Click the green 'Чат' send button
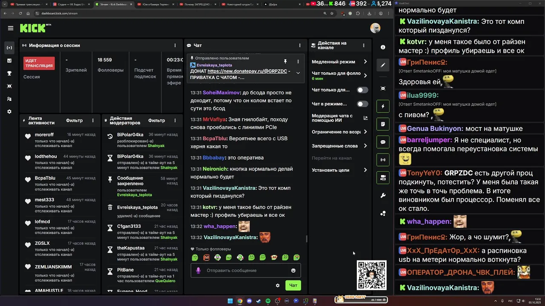Viewport: 545px width, 306px height. (x=293, y=286)
